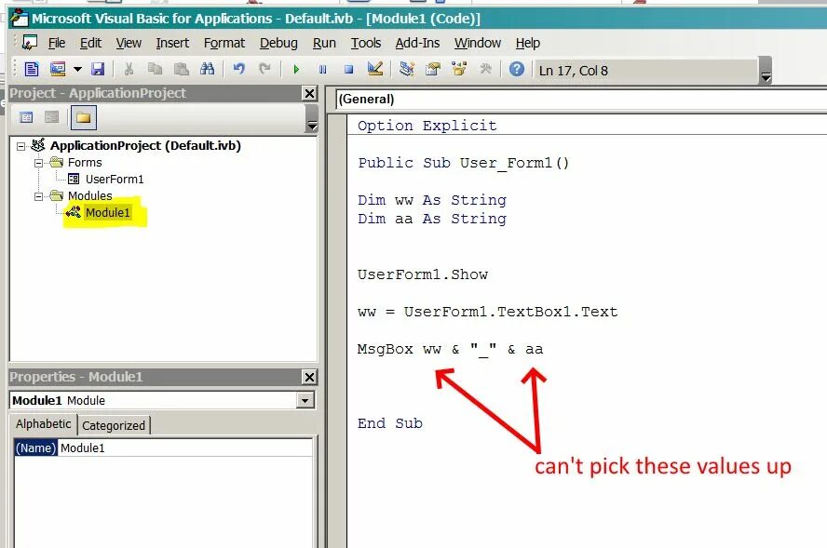Screen dimensions: 827x548
Task: Open the Toolbox hammer-and-wrench icon
Action: click(x=486, y=69)
